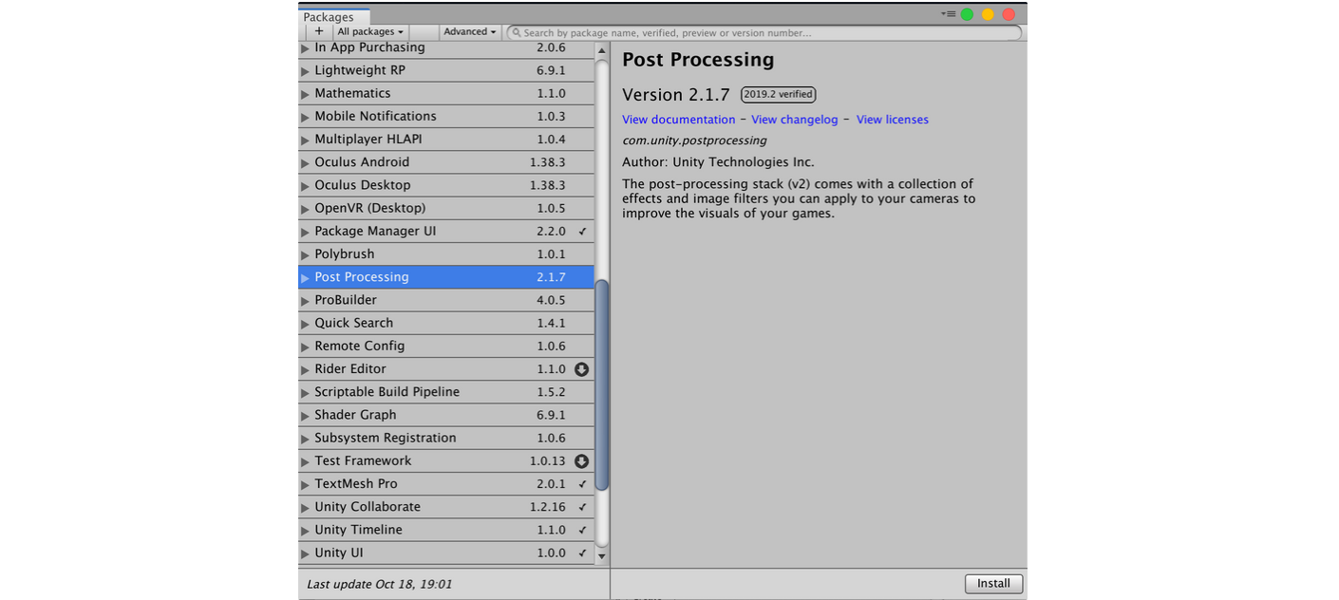Click the Install button

click(x=993, y=584)
